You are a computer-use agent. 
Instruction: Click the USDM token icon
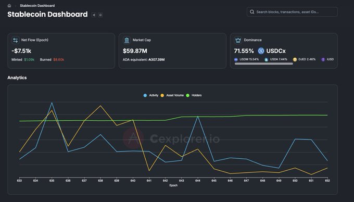coord(236,59)
